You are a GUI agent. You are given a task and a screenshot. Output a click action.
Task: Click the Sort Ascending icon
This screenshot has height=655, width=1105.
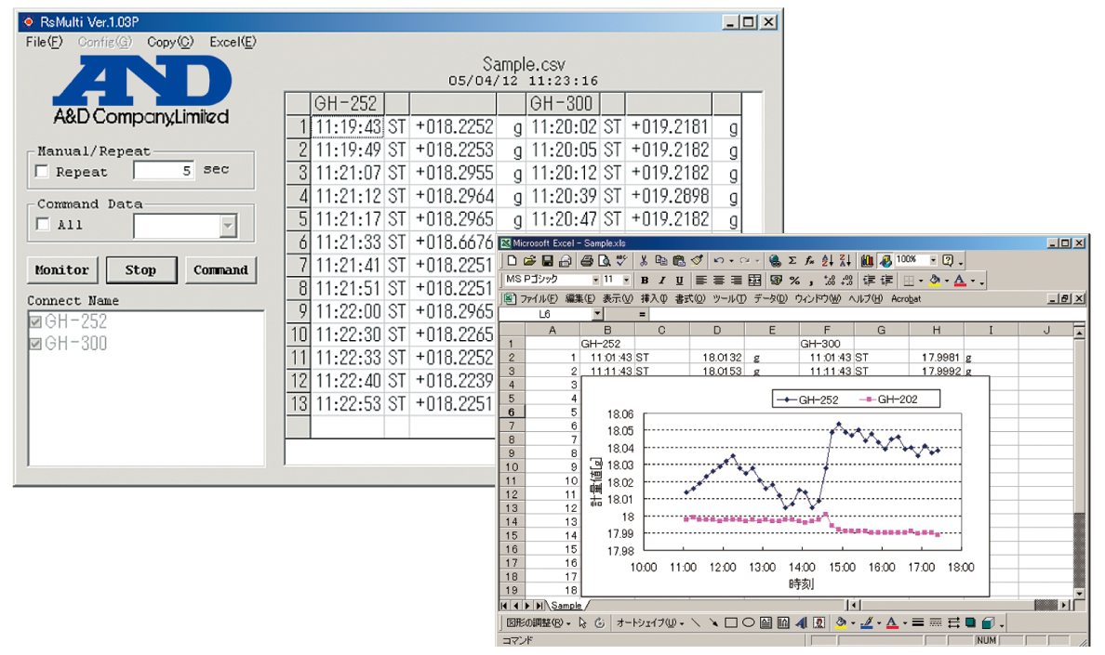click(827, 261)
